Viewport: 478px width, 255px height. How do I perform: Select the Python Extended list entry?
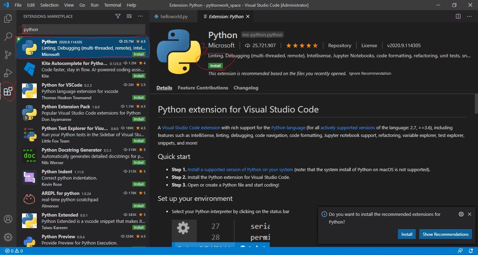83,221
